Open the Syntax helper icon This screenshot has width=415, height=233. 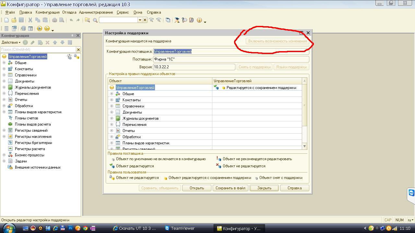[177, 20]
